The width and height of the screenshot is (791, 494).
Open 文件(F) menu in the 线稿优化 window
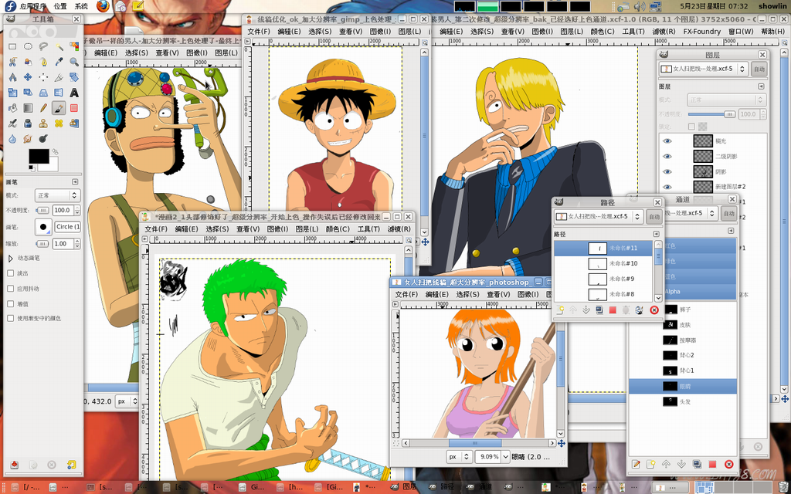pos(259,31)
